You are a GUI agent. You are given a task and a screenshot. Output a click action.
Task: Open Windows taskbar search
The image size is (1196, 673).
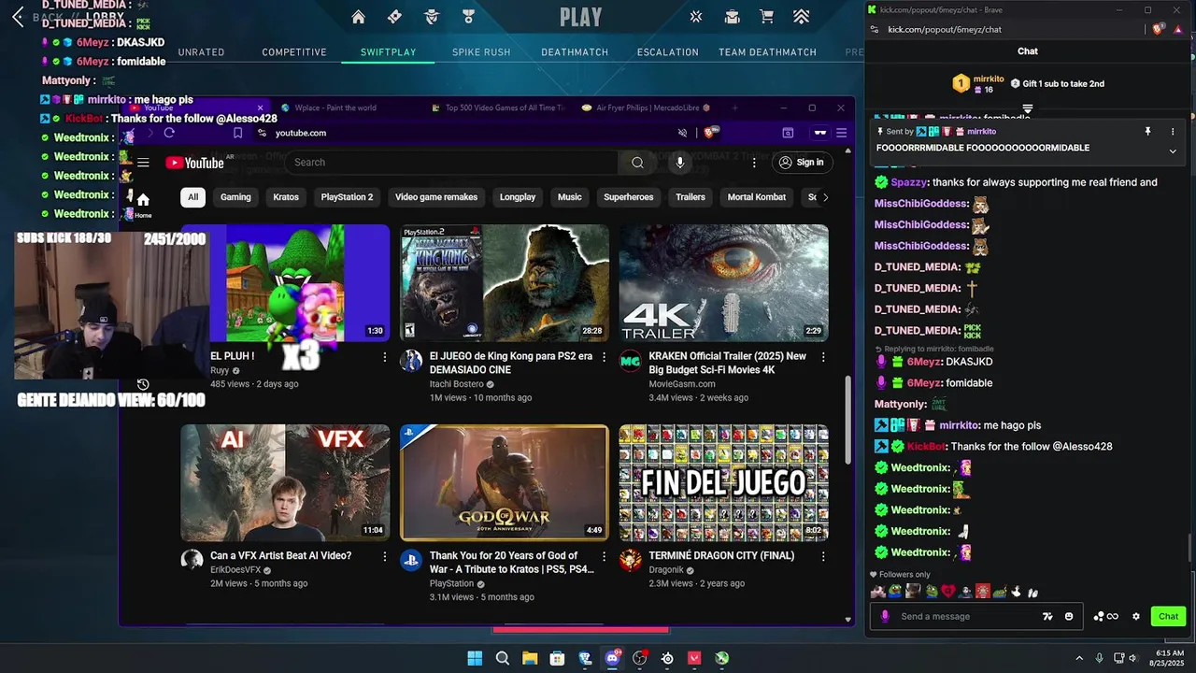[x=502, y=658]
